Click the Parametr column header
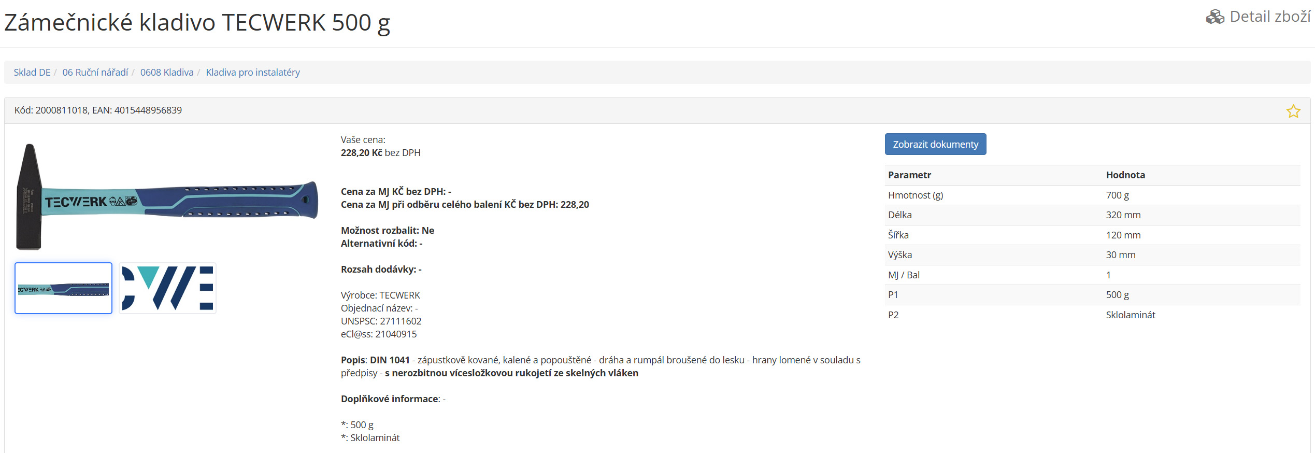1315x453 pixels. point(909,175)
